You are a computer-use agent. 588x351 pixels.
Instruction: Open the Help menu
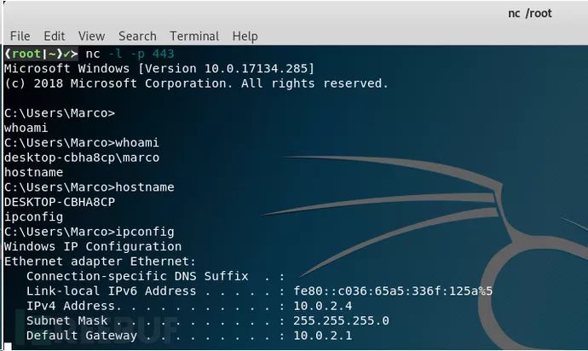(245, 37)
